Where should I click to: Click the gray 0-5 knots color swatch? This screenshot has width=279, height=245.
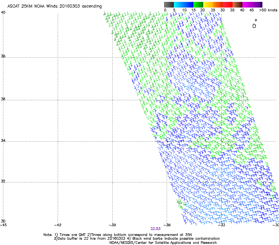pyautogui.click(x=169, y=5)
